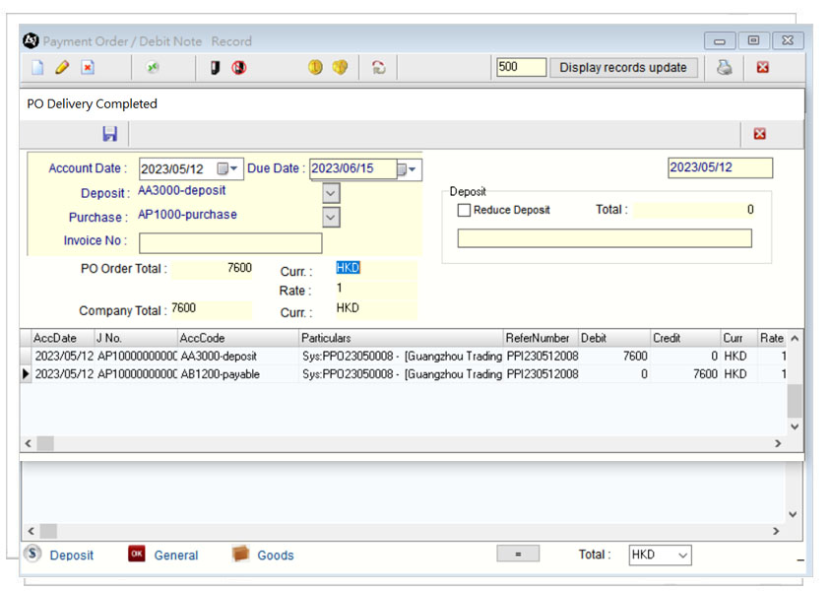Click the row pointer arrow beside AB1200-payable row
Image resolution: width=831 pixels, height=591 pixels.
click(26, 374)
